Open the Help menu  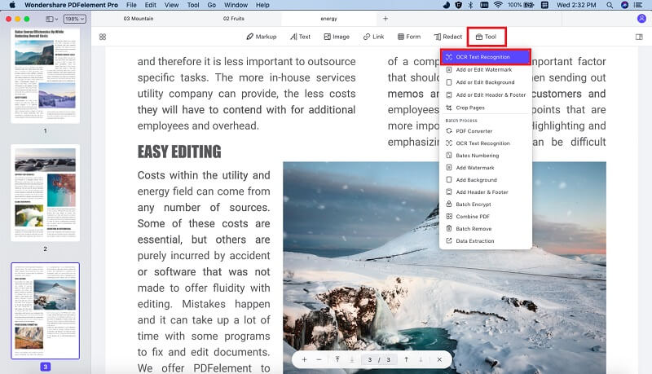tap(262, 5)
